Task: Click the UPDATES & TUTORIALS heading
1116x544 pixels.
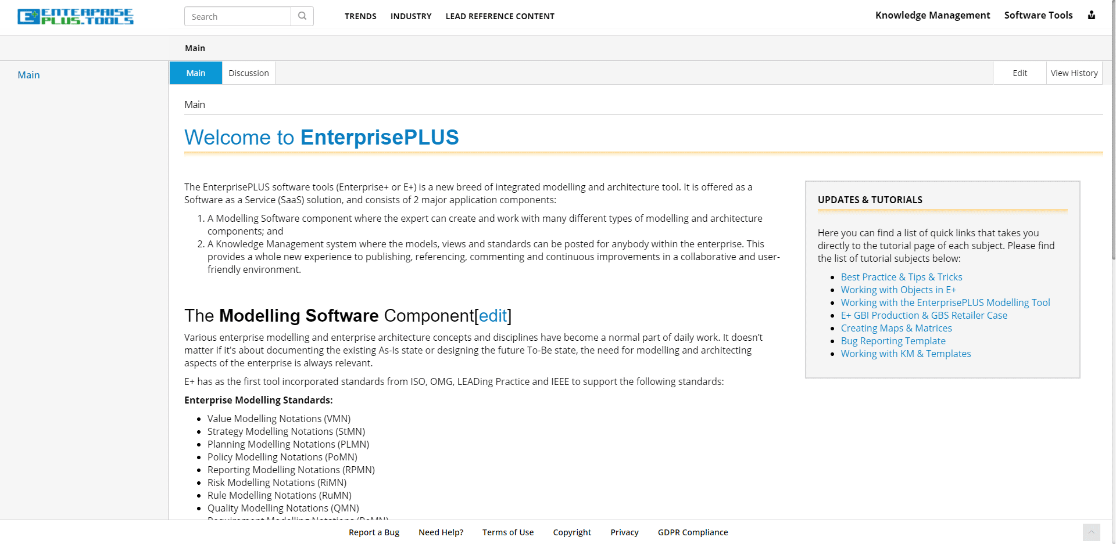Action: [870, 200]
